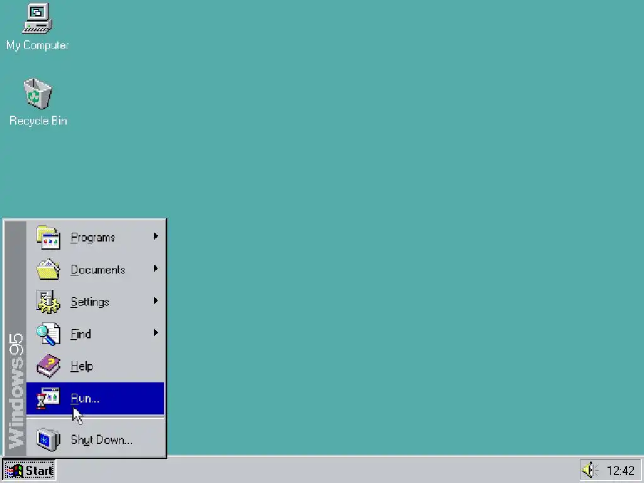Click the Settings gear icon in Start menu
Viewport: 644px width, 483px height.
(48, 301)
